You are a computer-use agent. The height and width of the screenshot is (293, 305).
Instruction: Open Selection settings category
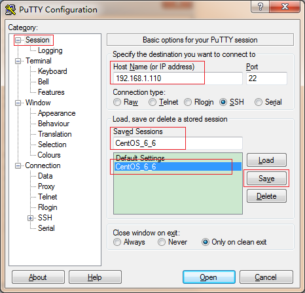point(52,145)
